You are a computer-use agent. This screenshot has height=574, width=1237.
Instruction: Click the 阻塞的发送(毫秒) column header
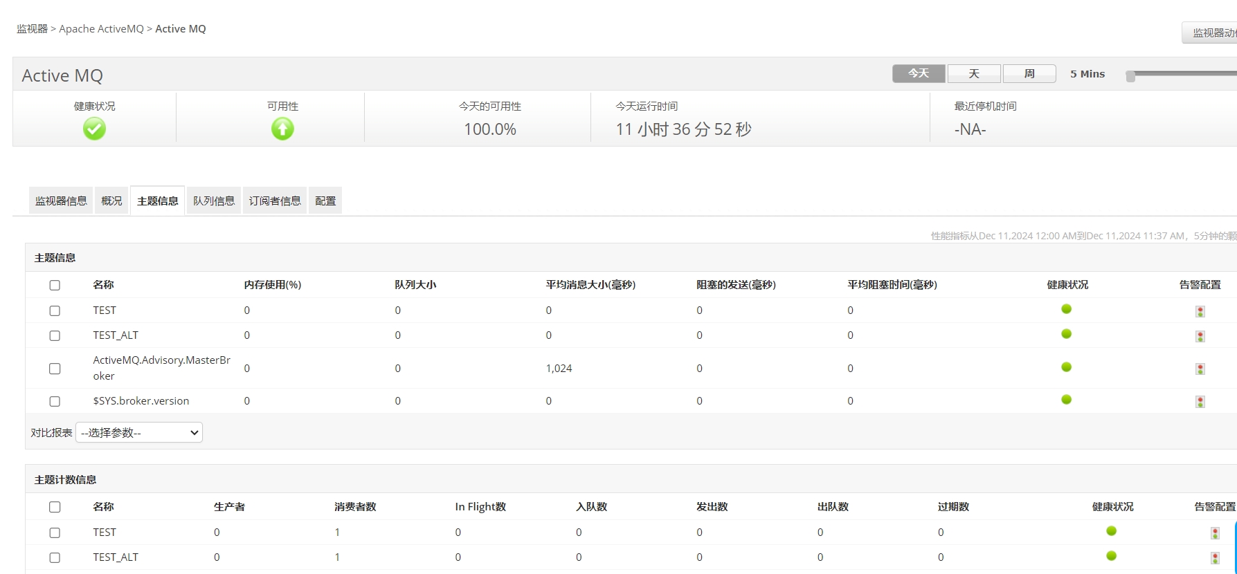click(x=736, y=284)
